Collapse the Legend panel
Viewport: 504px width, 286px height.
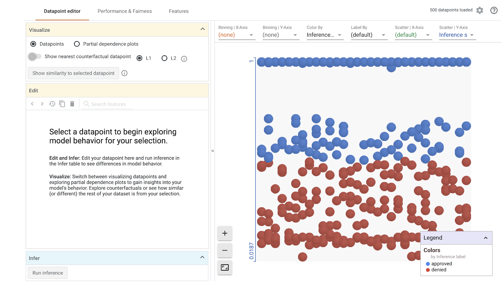click(x=485, y=238)
